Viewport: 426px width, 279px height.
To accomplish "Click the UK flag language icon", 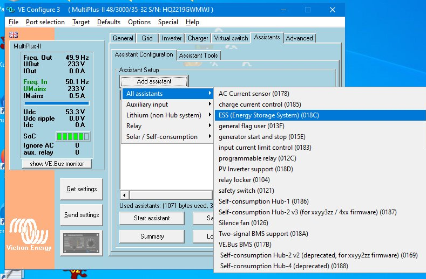I will click(13, 34).
